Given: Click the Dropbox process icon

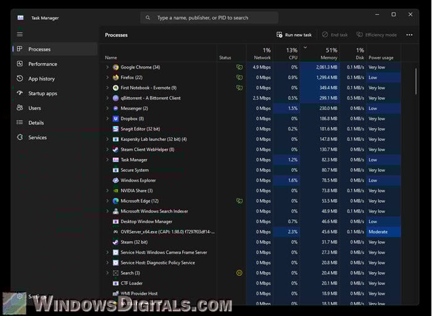Looking at the screenshot, I should point(116,119).
